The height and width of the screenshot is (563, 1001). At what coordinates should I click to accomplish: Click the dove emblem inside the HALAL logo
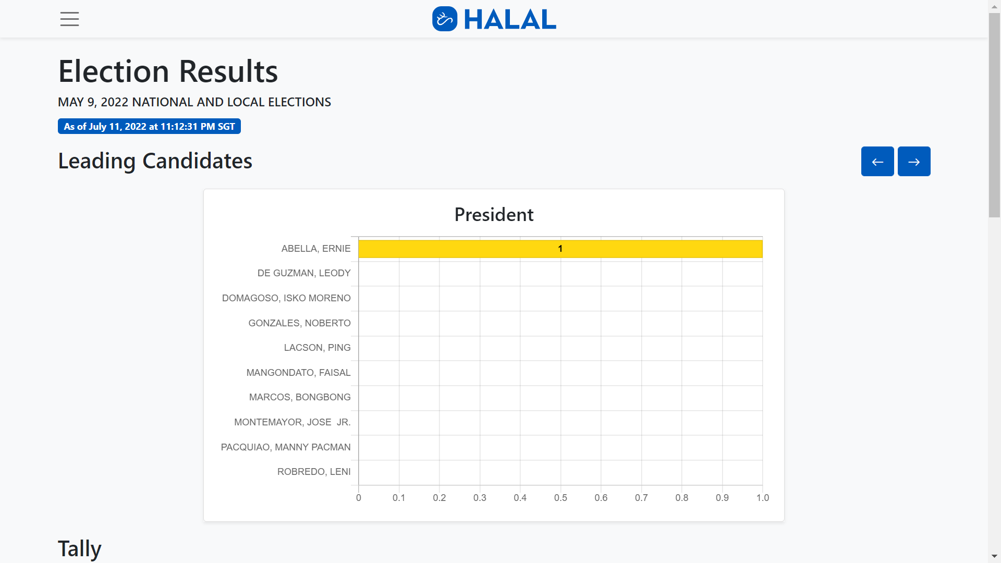445,19
